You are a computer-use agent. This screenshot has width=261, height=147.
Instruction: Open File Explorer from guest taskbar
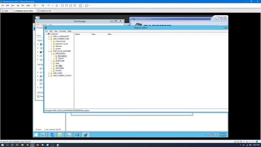[x=60, y=135]
